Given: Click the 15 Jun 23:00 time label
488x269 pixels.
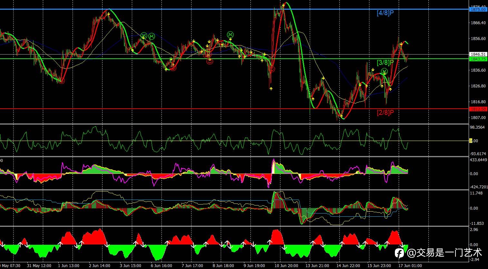Looking at the screenshot, I should tap(379, 266).
